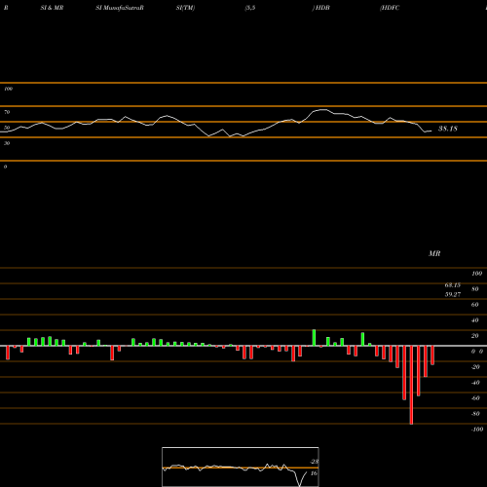Screen dimensions: 487x487
Task: Open the mini chart thumbnail at bottom
Action: click(241, 467)
